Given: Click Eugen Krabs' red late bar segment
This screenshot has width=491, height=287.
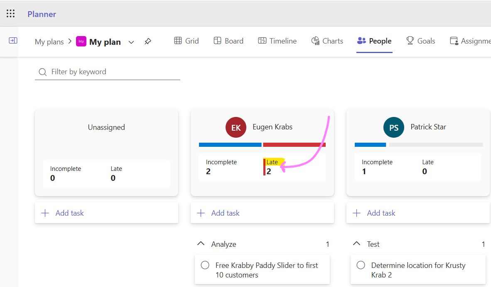Looking at the screenshot, I should tap(295, 145).
